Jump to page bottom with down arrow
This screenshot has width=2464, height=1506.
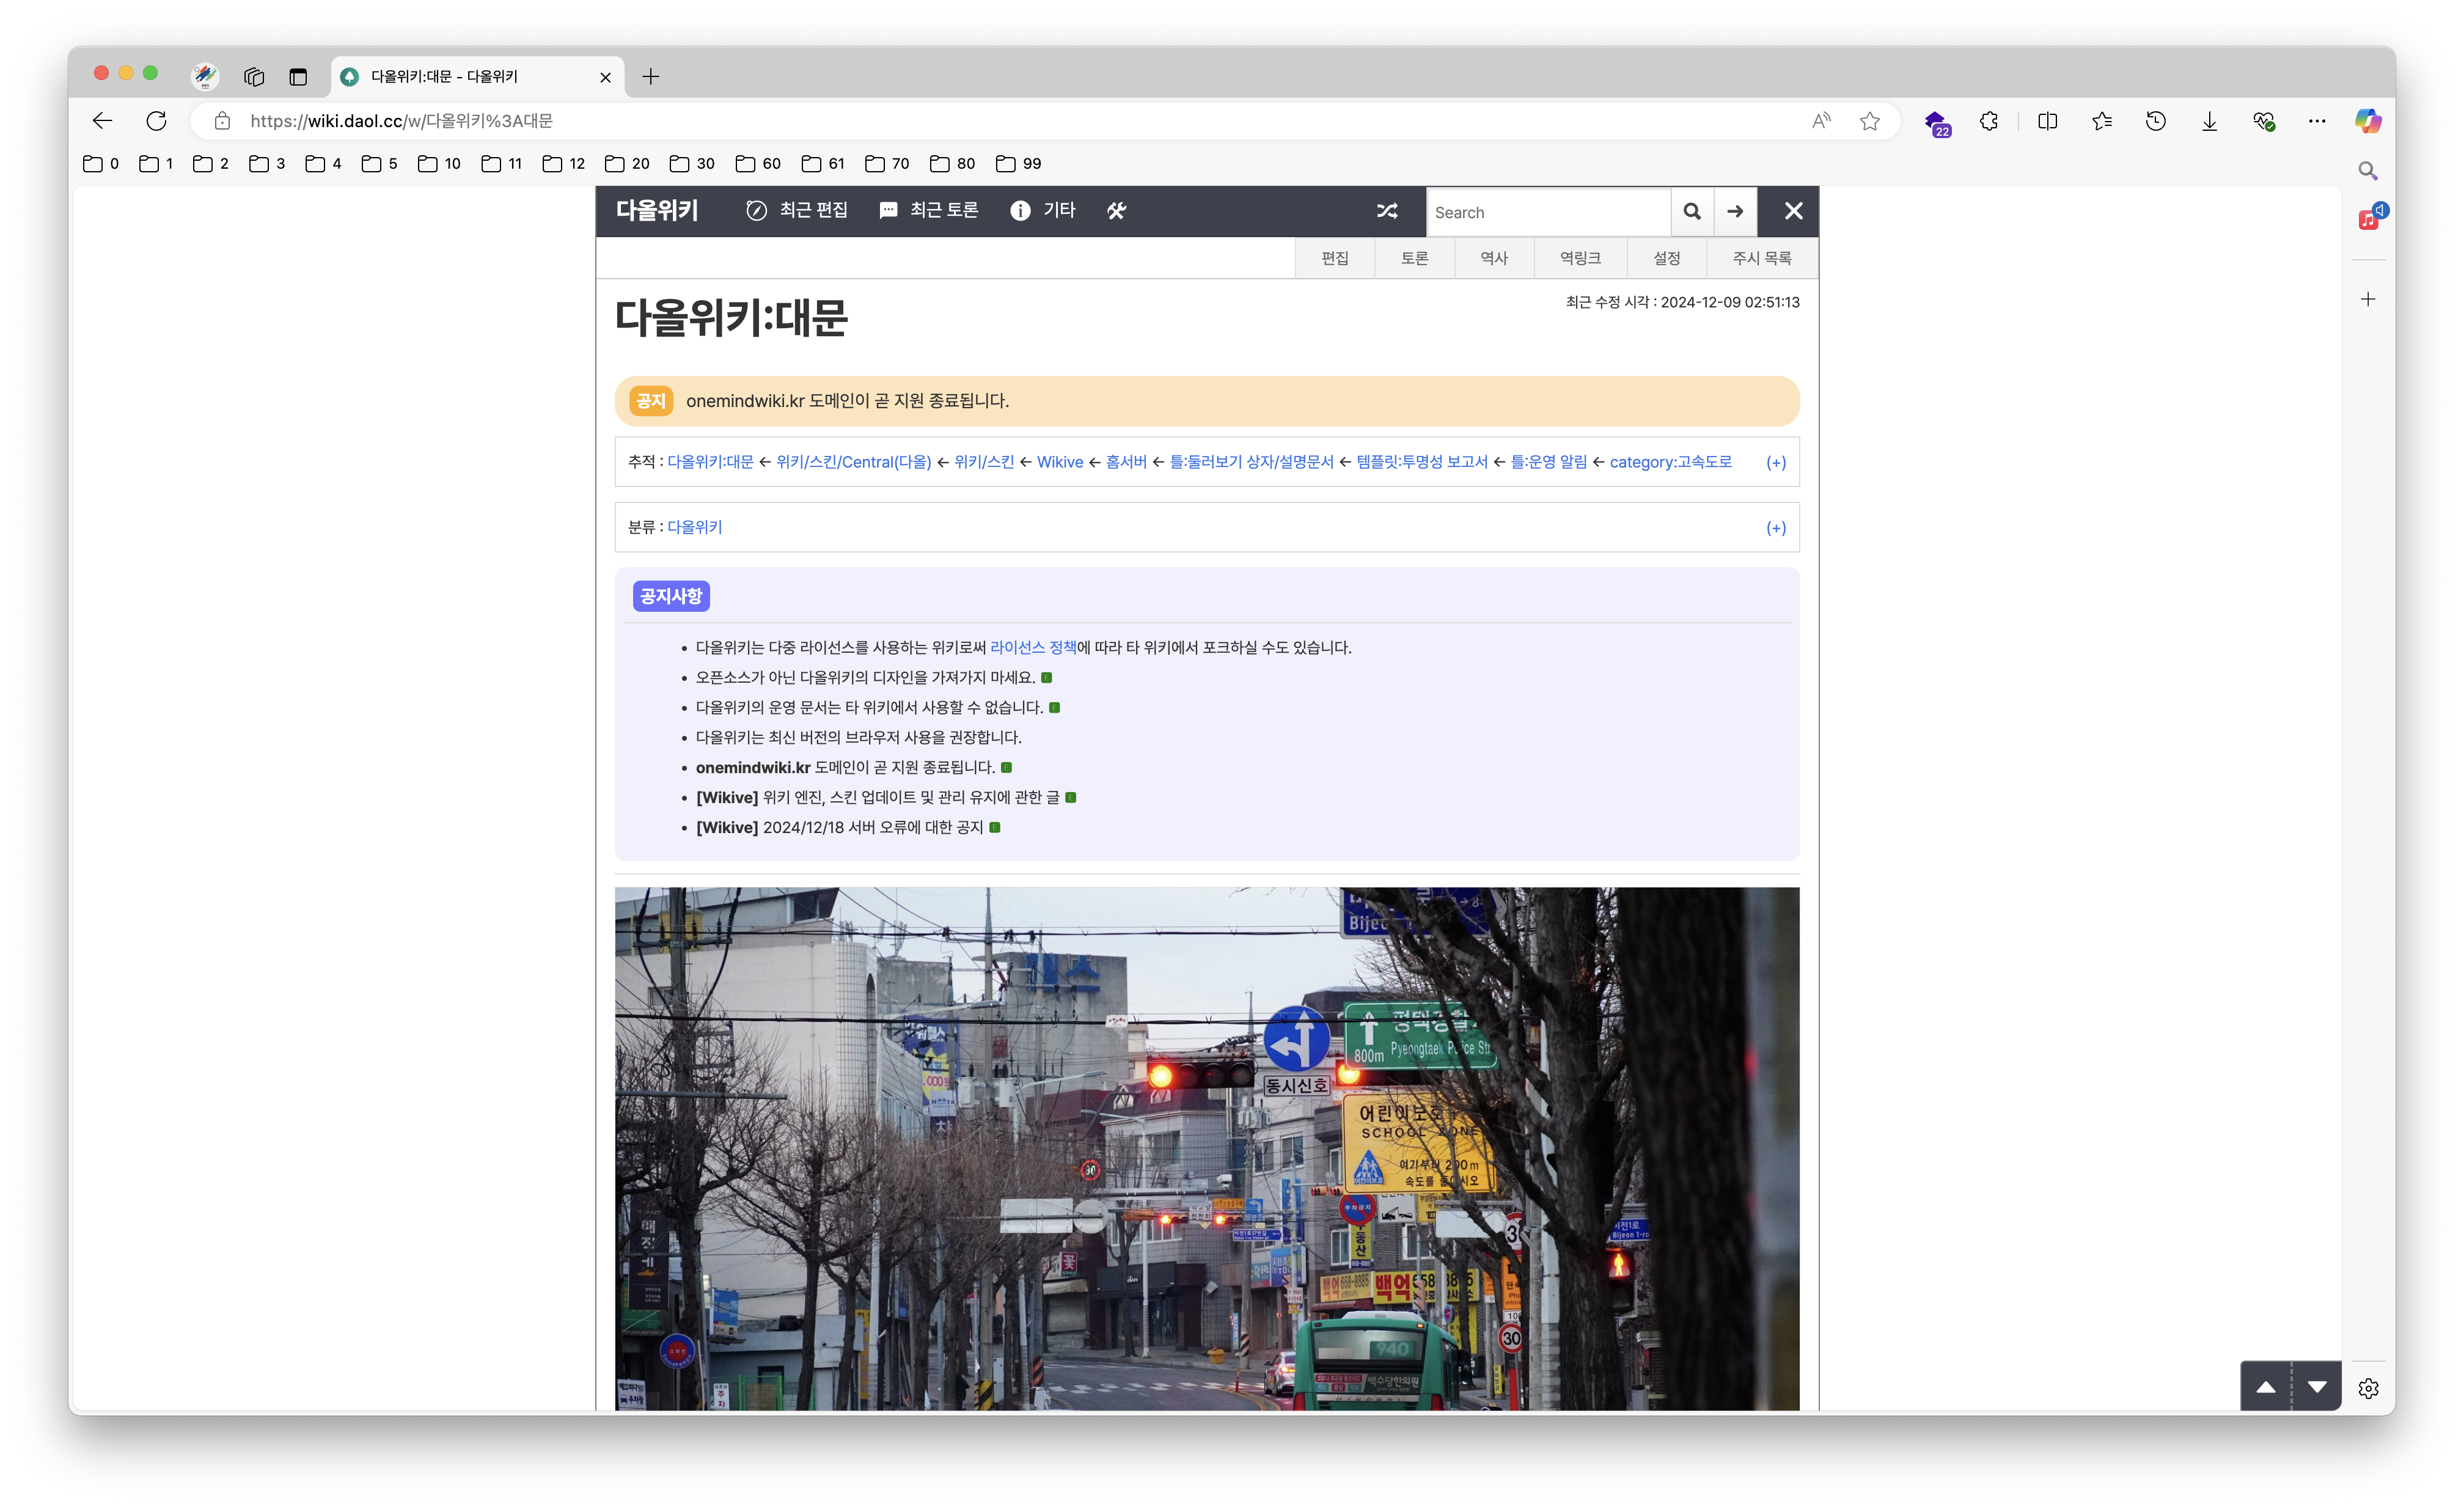pos(2317,1386)
